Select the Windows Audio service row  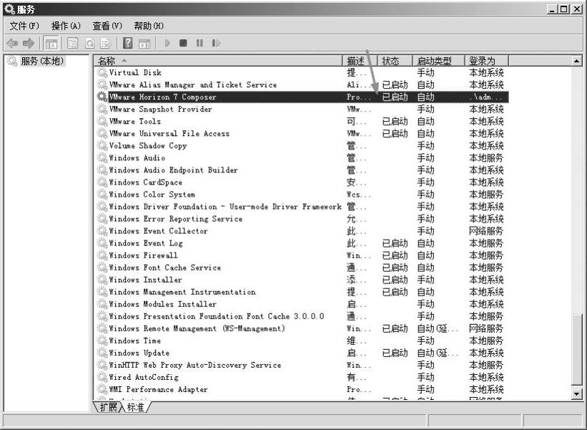301,157
